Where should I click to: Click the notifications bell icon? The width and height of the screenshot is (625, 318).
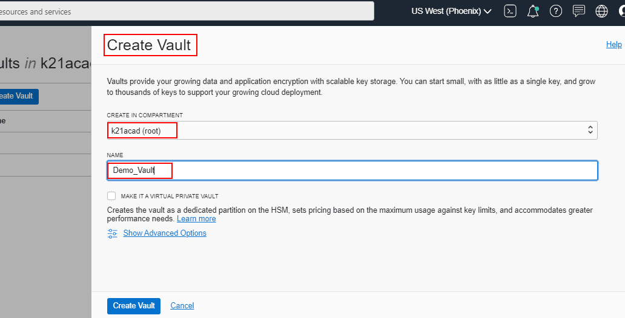pos(533,11)
